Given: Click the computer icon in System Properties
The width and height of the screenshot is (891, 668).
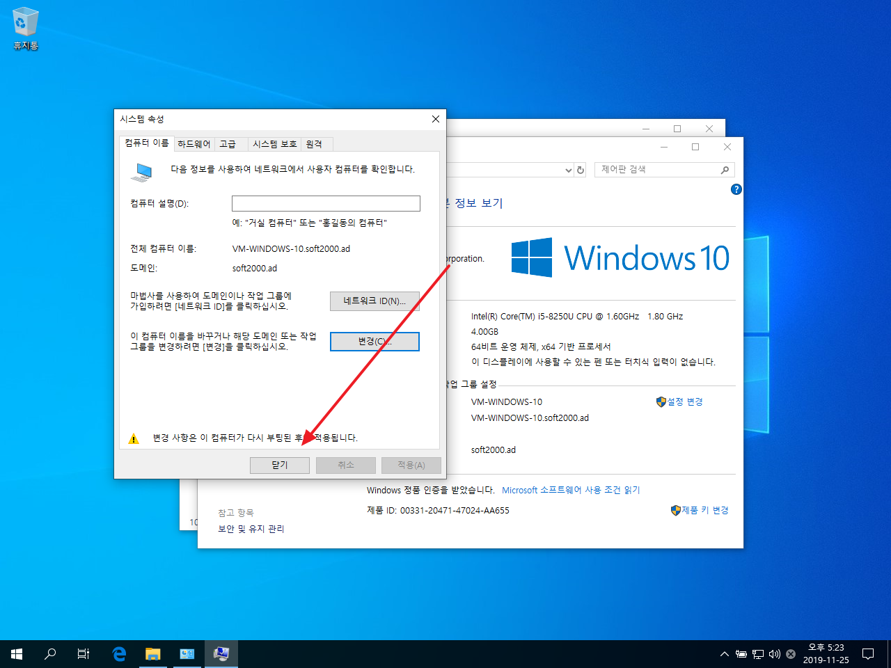Looking at the screenshot, I should (x=143, y=172).
